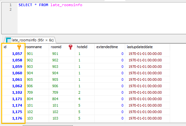Select the id cell 1,062

point(13,86)
